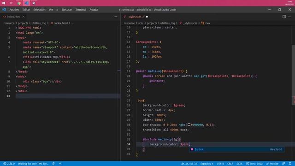Open more actions for the right editor group
This screenshot has width=295, height=166.
[x=290, y=17]
